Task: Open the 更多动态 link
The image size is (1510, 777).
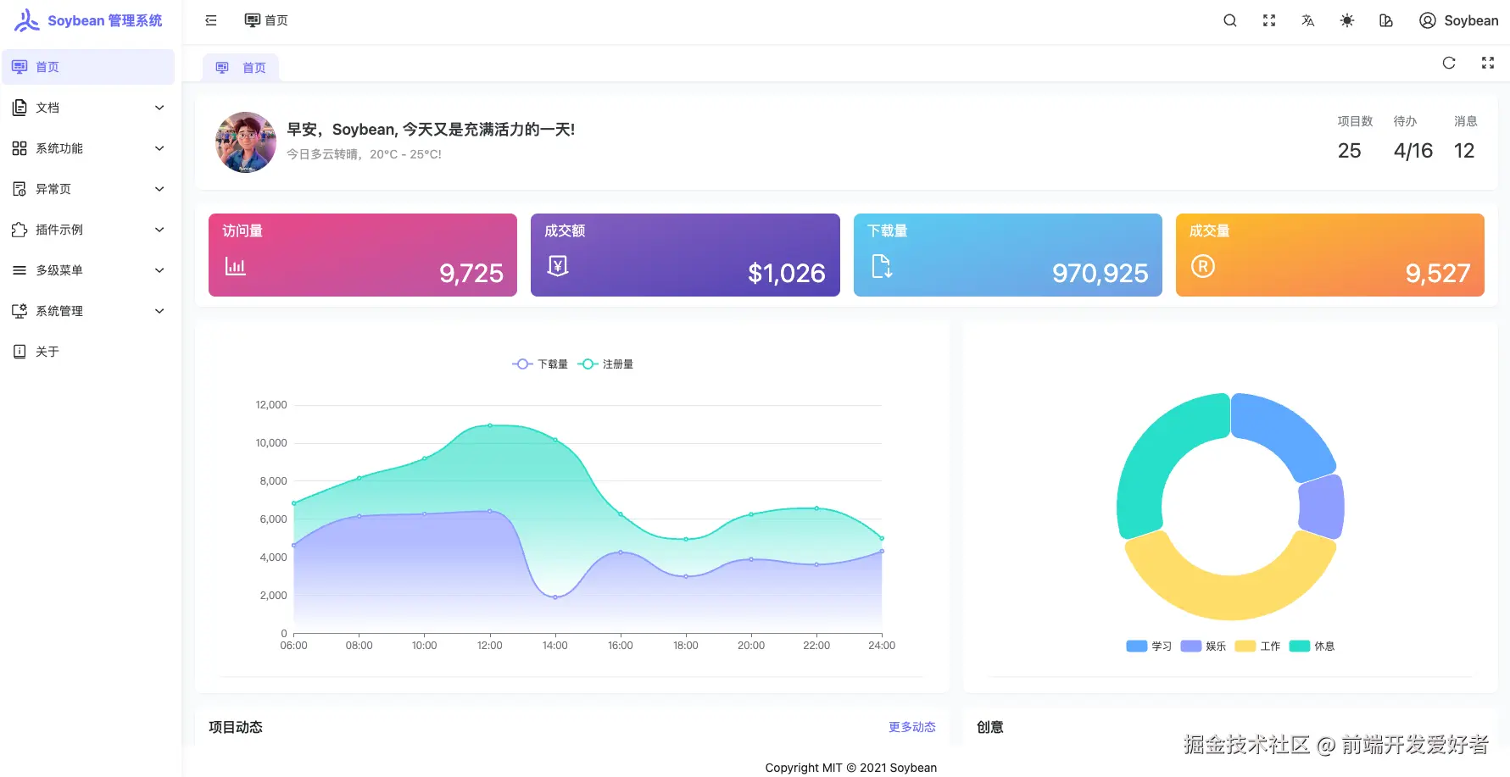Action: [x=912, y=727]
